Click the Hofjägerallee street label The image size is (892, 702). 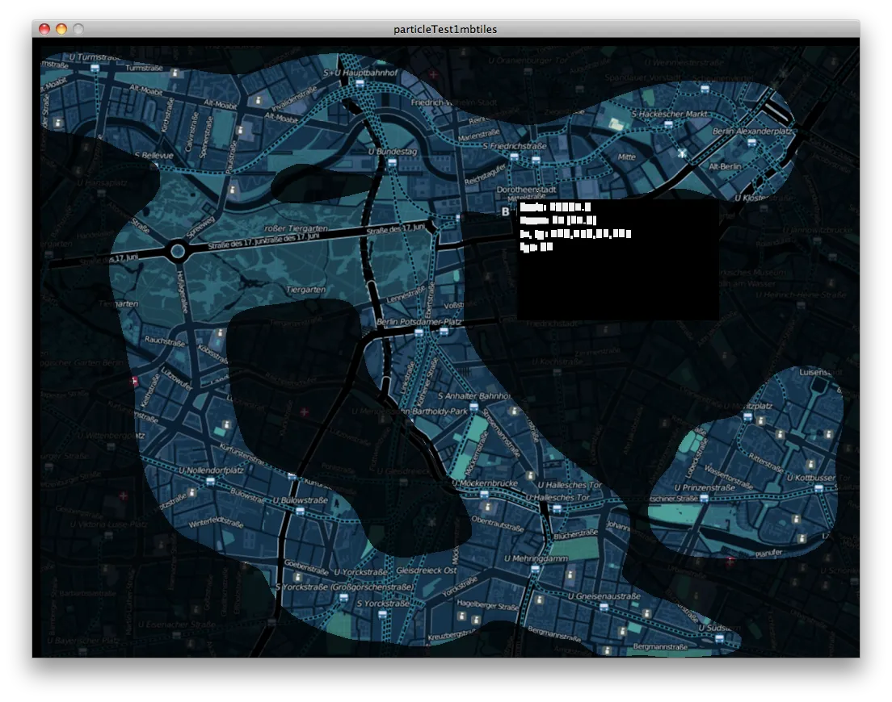[182, 292]
